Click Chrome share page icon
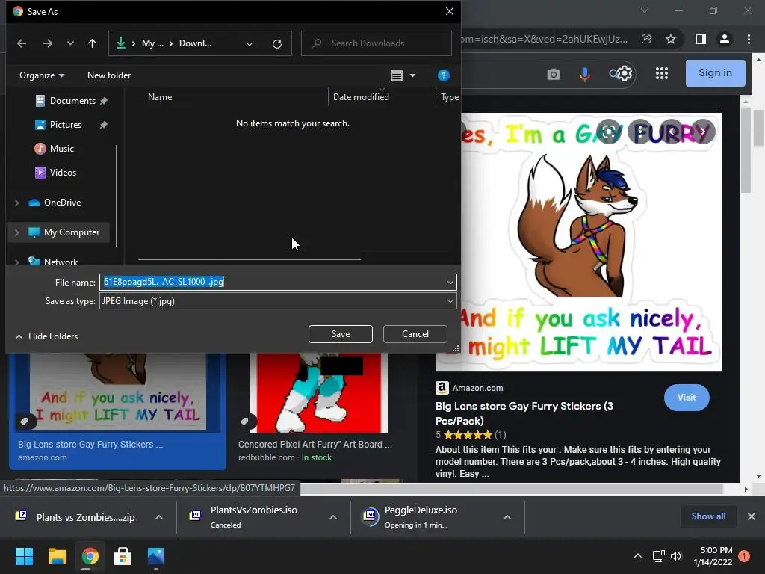Screen dimensions: 765x574 pyautogui.click(x=647, y=39)
